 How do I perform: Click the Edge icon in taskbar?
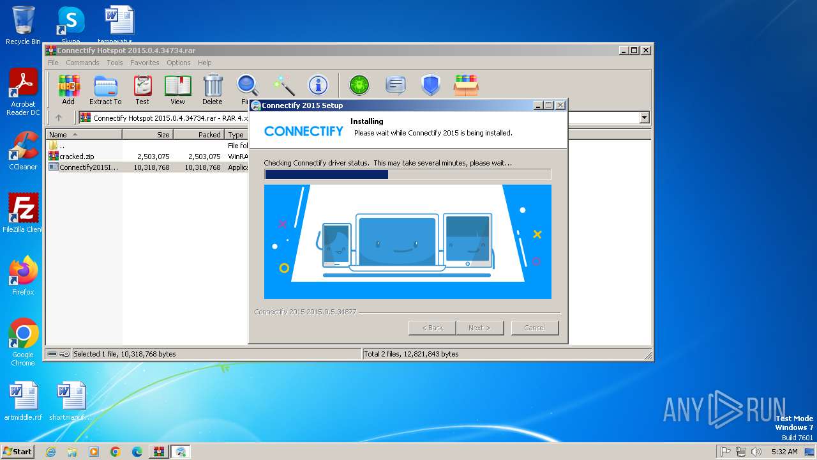(x=137, y=452)
